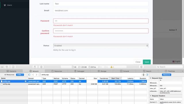
Task: Click into the Password field
Action: (101, 21)
